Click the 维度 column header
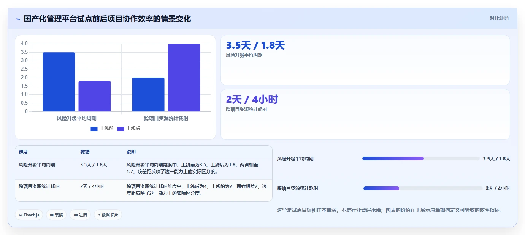 pos(23,152)
